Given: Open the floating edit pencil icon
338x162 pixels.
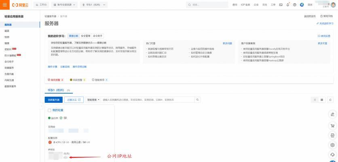Looking at the screenshot, I should point(332,114).
